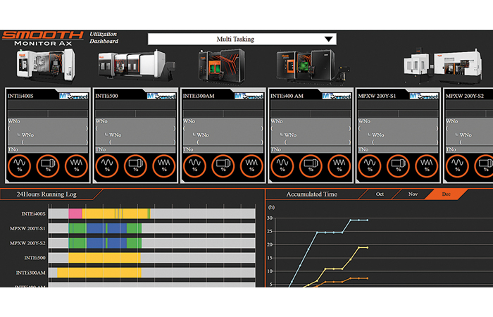Click TNo field on INTEi400S card

click(x=48, y=149)
